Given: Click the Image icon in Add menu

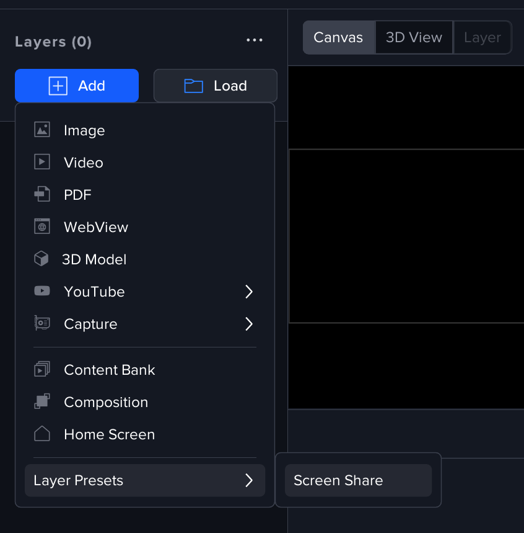Looking at the screenshot, I should (41, 130).
